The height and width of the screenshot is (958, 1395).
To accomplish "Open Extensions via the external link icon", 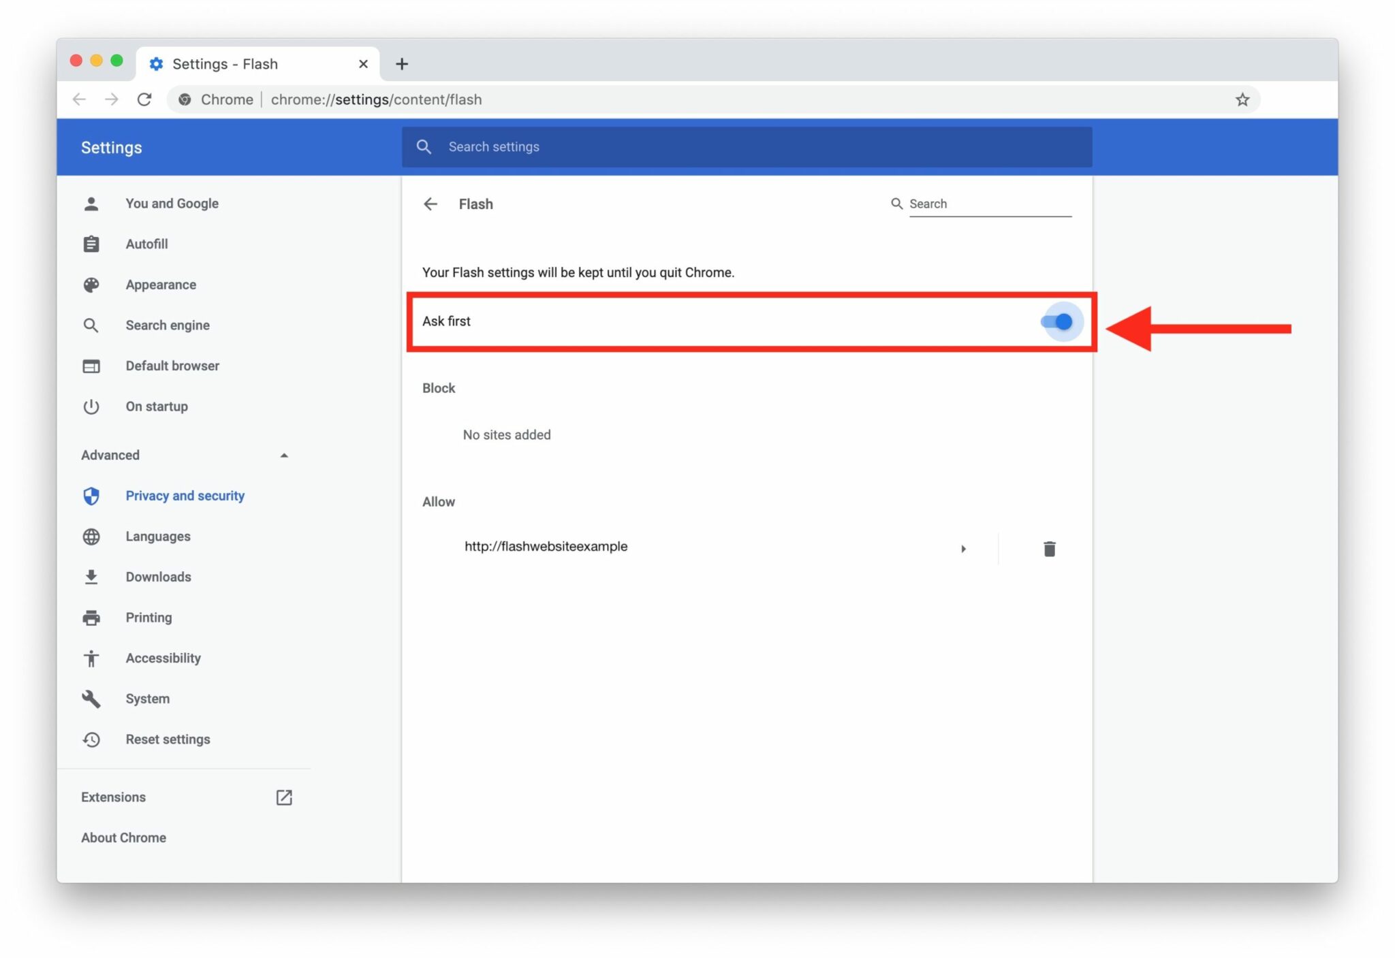I will point(285,797).
